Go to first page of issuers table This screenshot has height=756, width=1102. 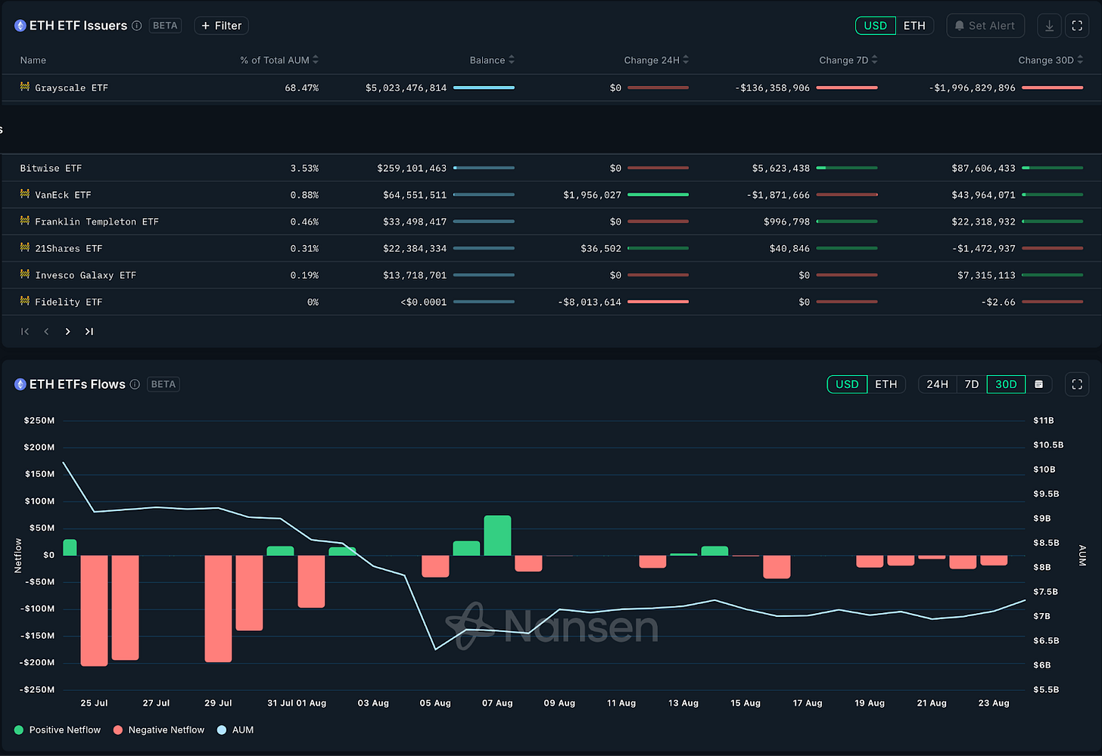pyautogui.click(x=25, y=331)
